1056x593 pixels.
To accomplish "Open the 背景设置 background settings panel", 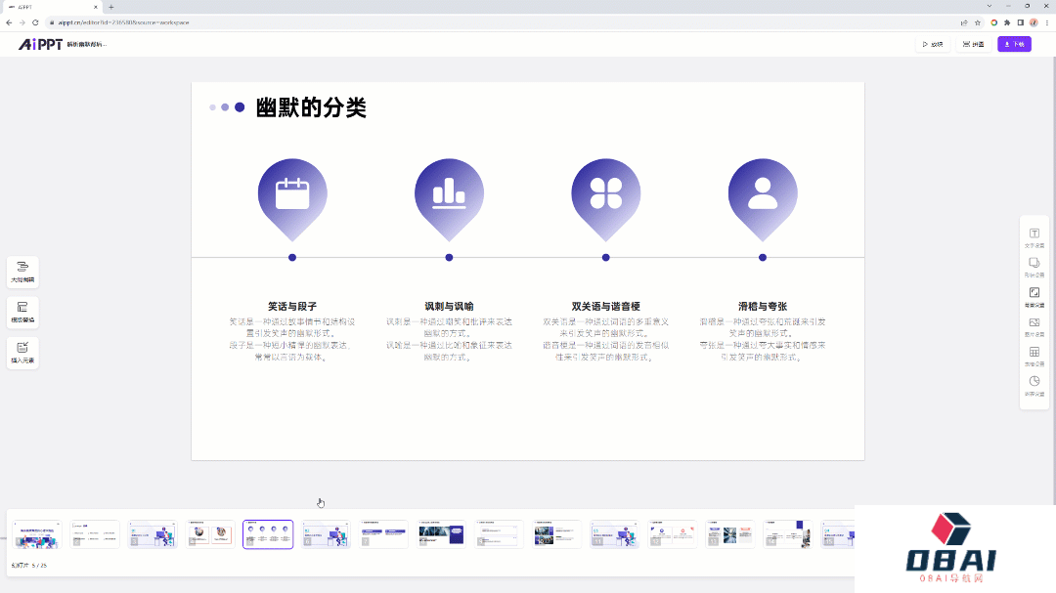I will 1034,293.
